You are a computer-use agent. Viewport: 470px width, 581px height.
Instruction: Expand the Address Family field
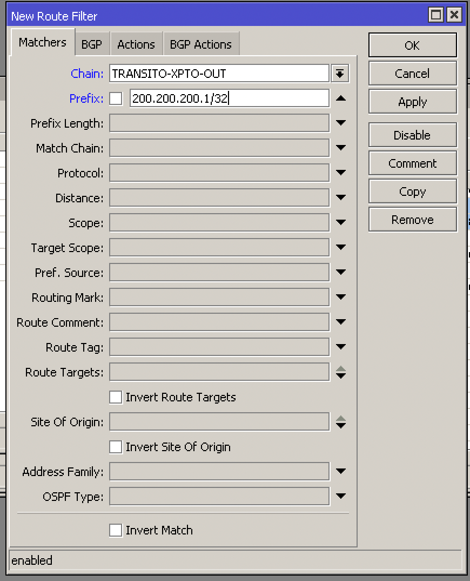tap(341, 471)
